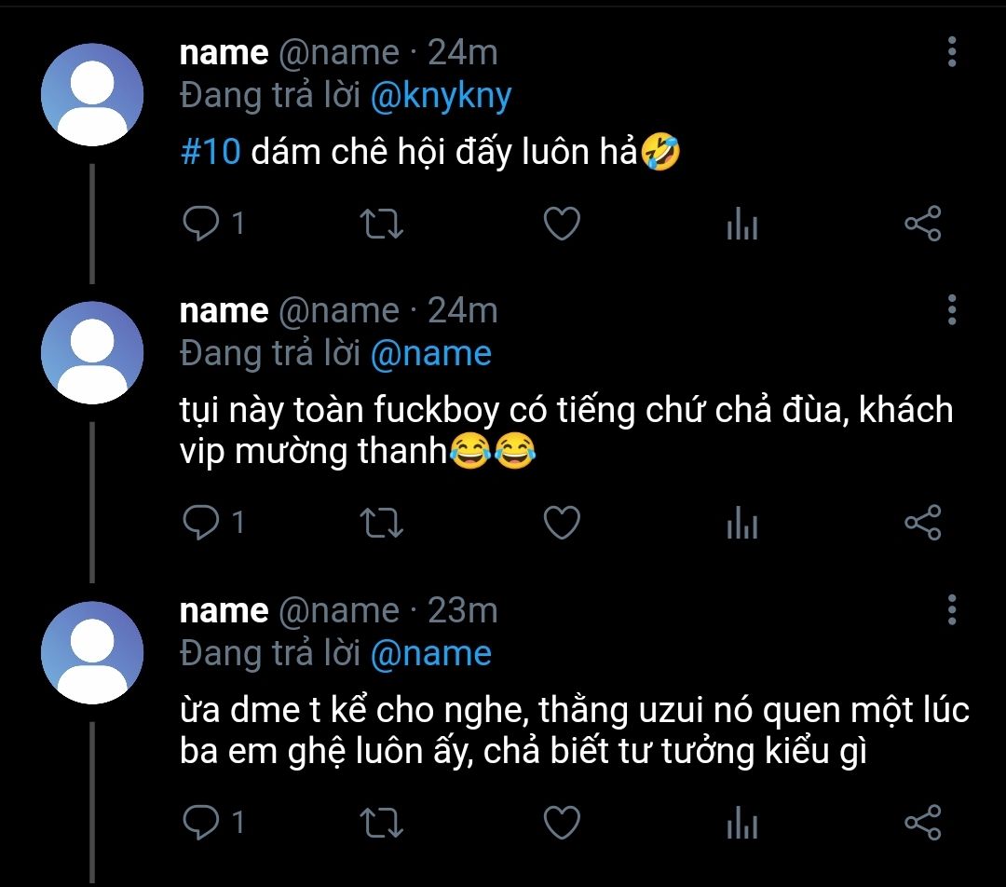
Task: View analytics for the "fuckboy" tweet
Action: (742, 523)
